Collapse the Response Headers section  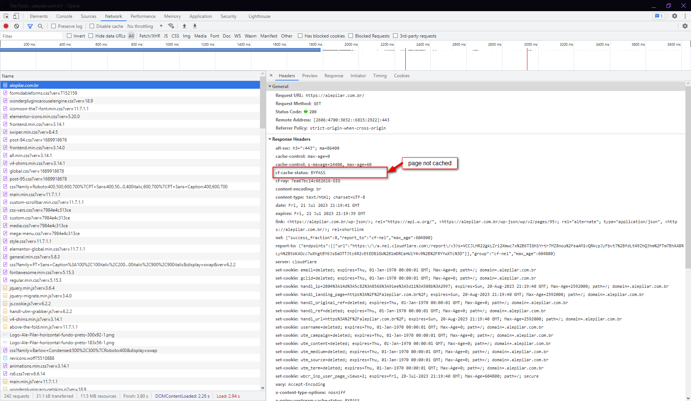coord(270,139)
